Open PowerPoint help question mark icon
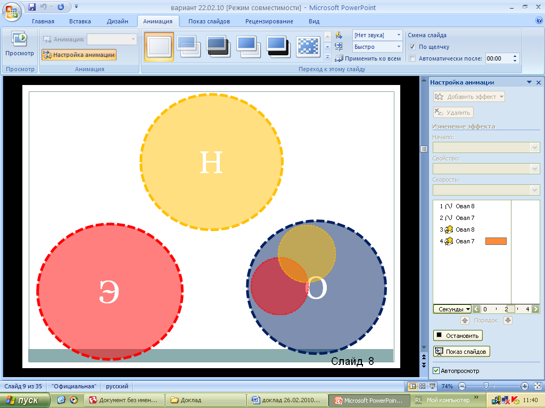 click(x=539, y=21)
